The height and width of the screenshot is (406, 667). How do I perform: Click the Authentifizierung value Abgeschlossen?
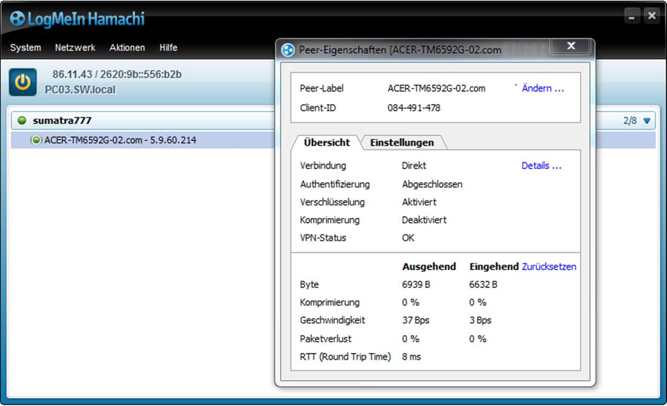point(432,184)
